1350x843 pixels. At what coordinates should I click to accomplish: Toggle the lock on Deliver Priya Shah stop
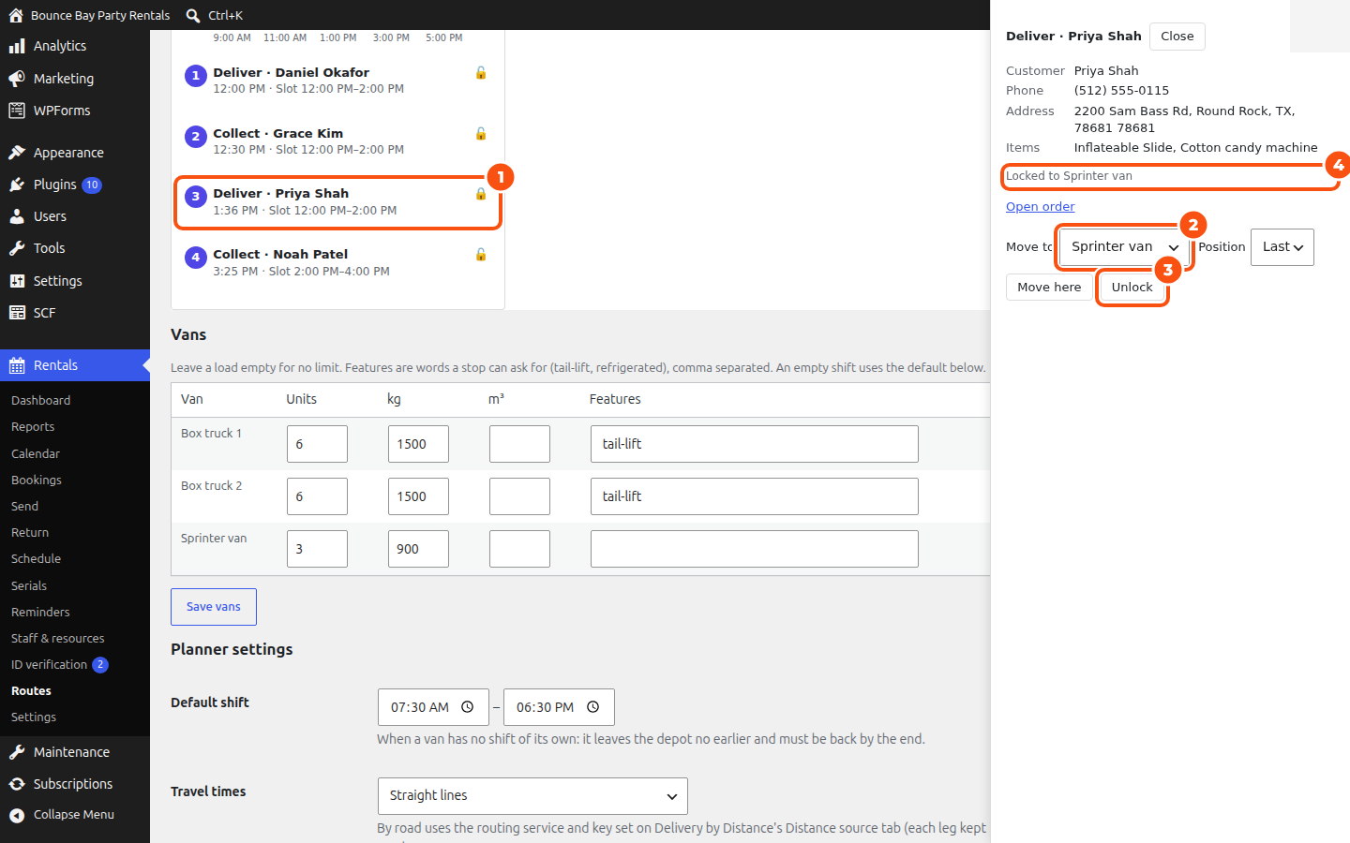[x=481, y=194]
